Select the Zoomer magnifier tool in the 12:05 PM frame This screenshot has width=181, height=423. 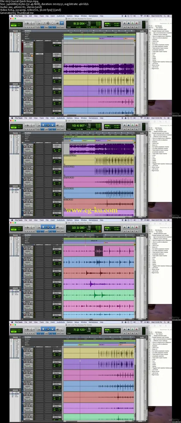[x=39, y=124]
